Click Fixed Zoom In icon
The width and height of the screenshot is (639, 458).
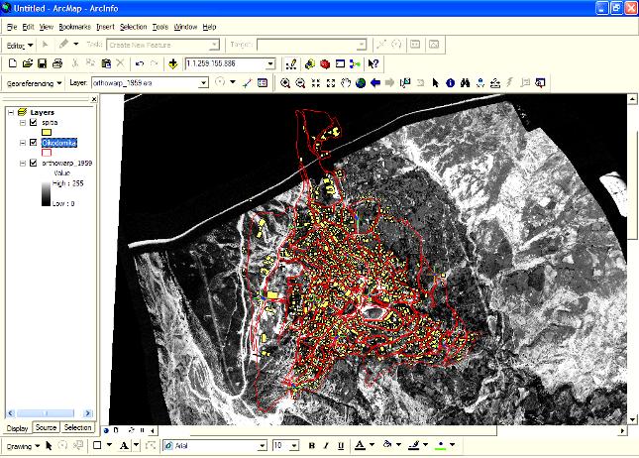point(315,83)
